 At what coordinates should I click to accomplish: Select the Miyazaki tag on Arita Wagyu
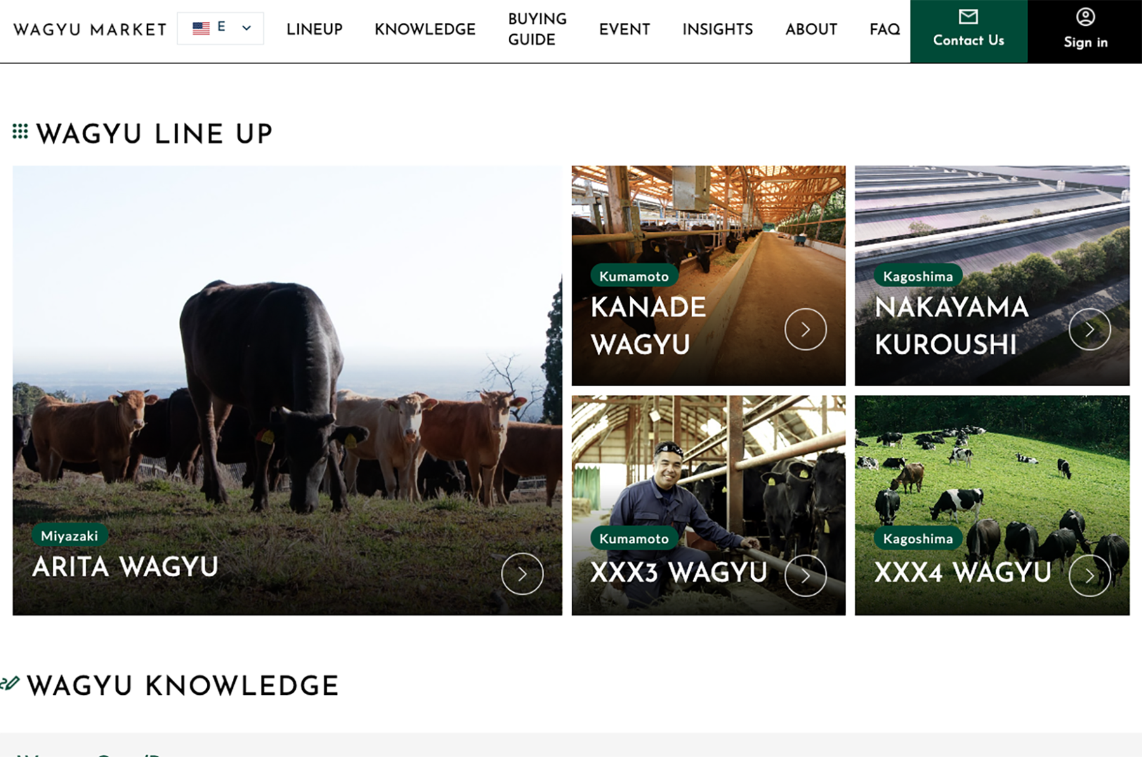click(x=70, y=536)
